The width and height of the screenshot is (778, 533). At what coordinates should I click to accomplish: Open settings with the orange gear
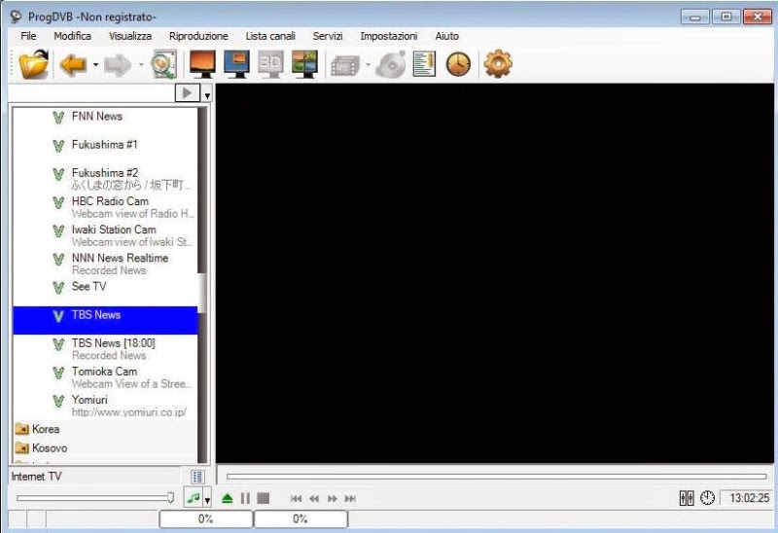(x=498, y=64)
